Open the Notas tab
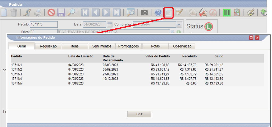The image size is (272, 127). coord(156,46)
